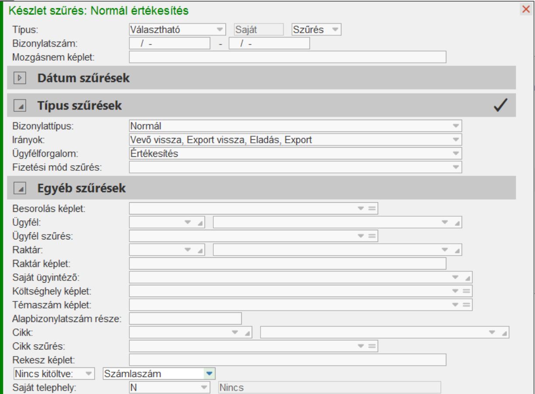
Task: Click the Mozgásnem képlet input field
Action: coord(288,57)
